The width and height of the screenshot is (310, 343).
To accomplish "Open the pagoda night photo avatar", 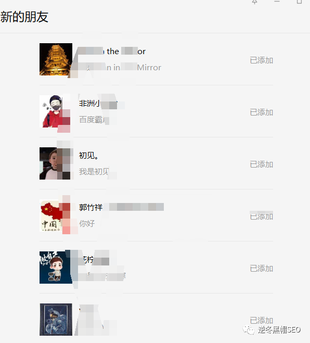I will pyautogui.click(x=56, y=59).
